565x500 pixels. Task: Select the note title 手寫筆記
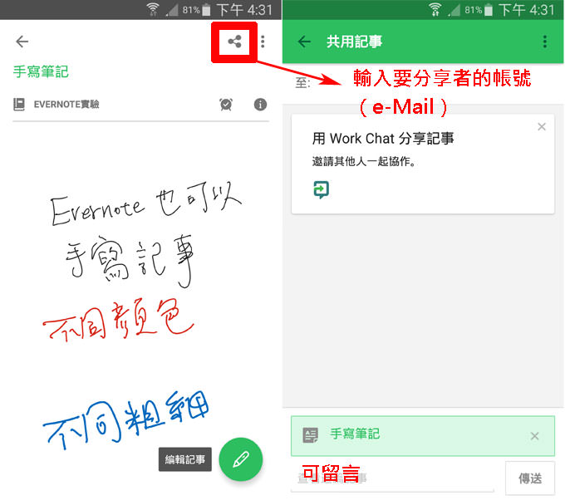(41, 71)
